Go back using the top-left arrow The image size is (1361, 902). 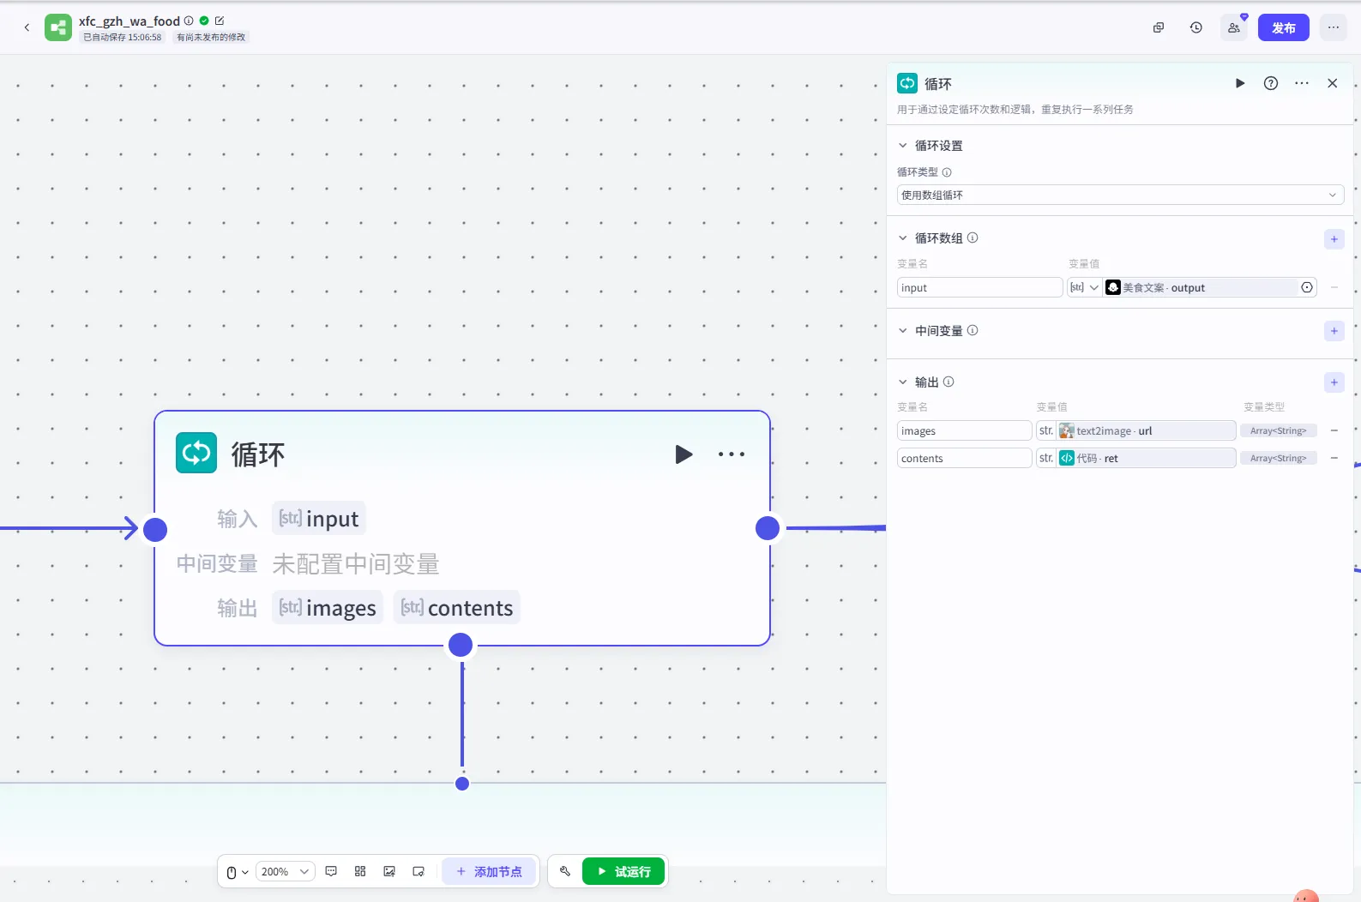[x=27, y=27]
